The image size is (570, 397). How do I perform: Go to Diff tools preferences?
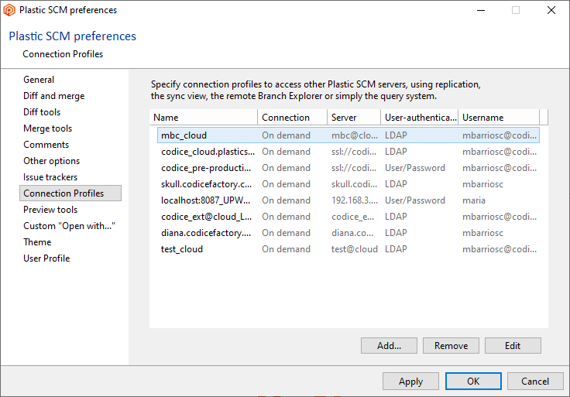tap(42, 112)
